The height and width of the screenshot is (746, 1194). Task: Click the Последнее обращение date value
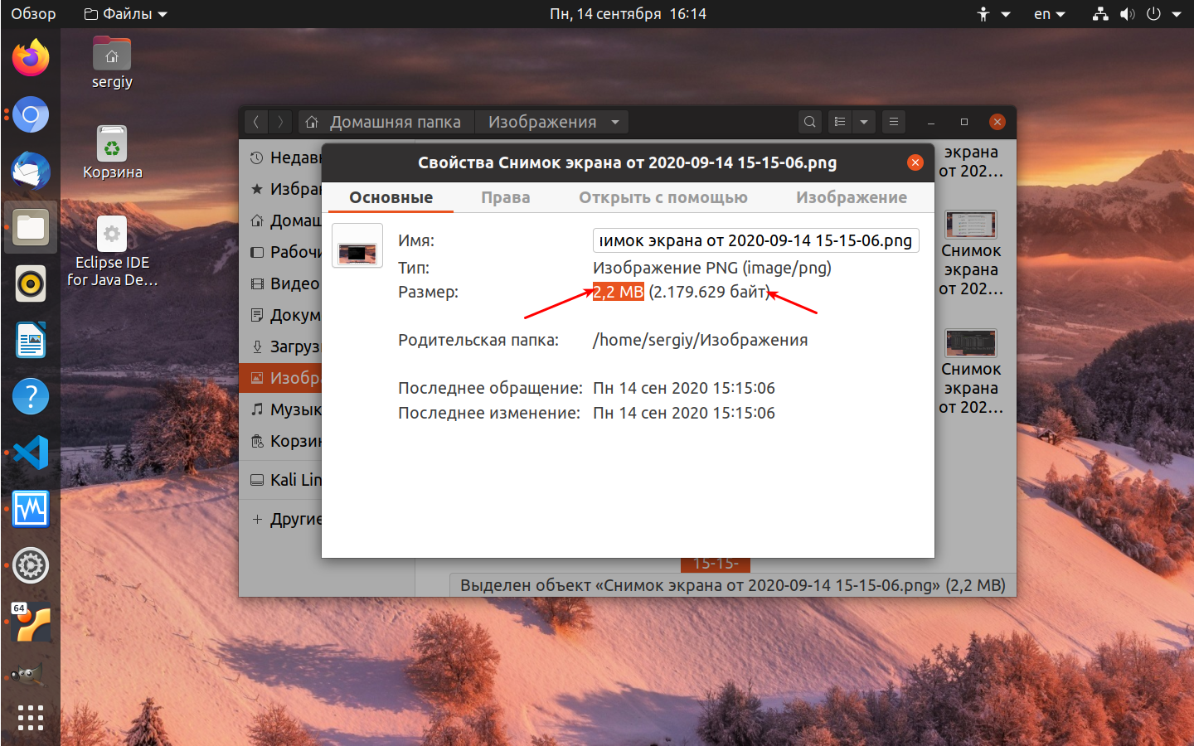[x=684, y=388]
